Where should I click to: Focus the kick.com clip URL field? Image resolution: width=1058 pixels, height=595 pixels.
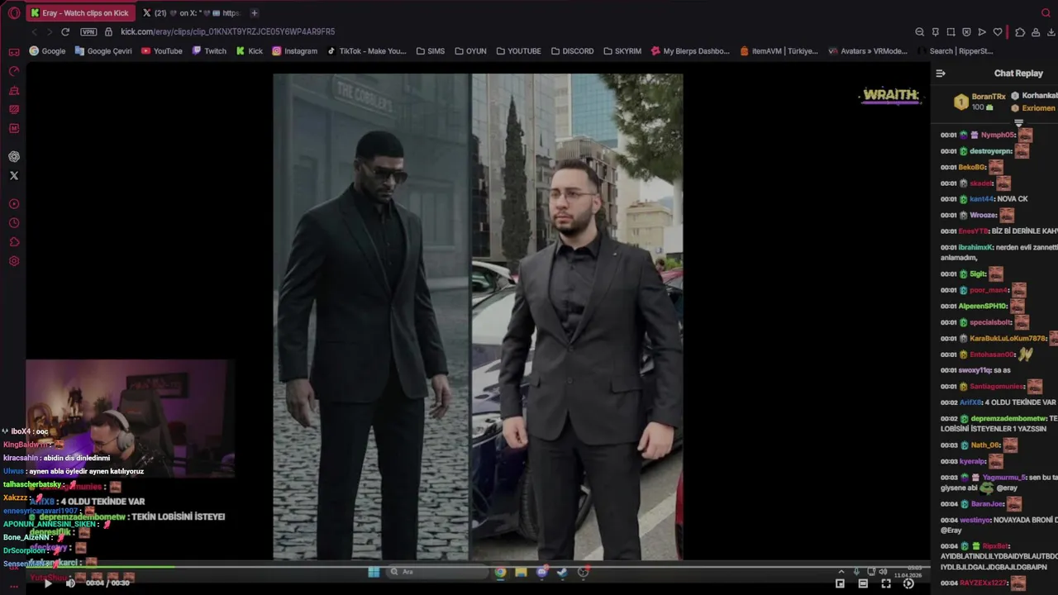click(227, 31)
